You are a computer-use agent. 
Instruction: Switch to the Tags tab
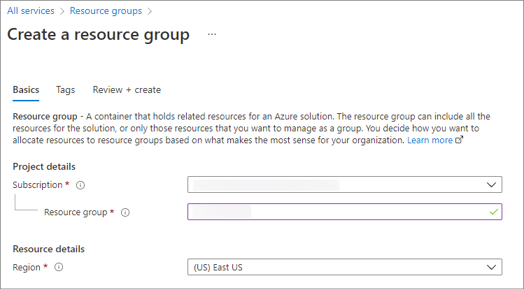tap(66, 90)
